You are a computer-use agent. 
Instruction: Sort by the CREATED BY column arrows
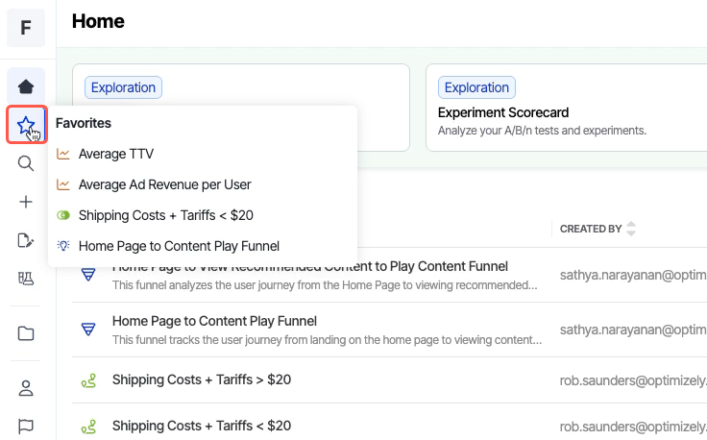click(x=631, y=229)
